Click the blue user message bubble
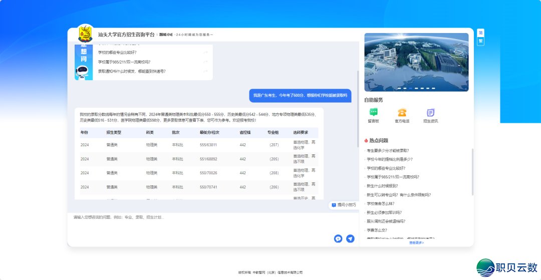The width and height of the screenshot is (541, 280). point(300,96)
